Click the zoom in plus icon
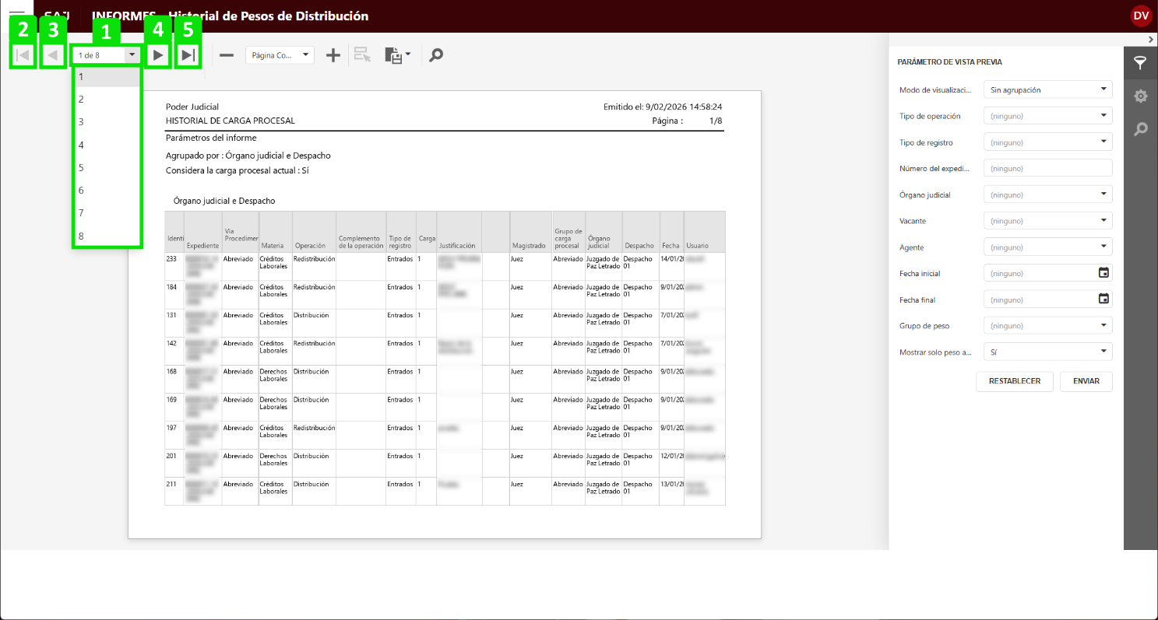Image resolution: width=1158 pixels, height=620 pixels. point(333,55)
